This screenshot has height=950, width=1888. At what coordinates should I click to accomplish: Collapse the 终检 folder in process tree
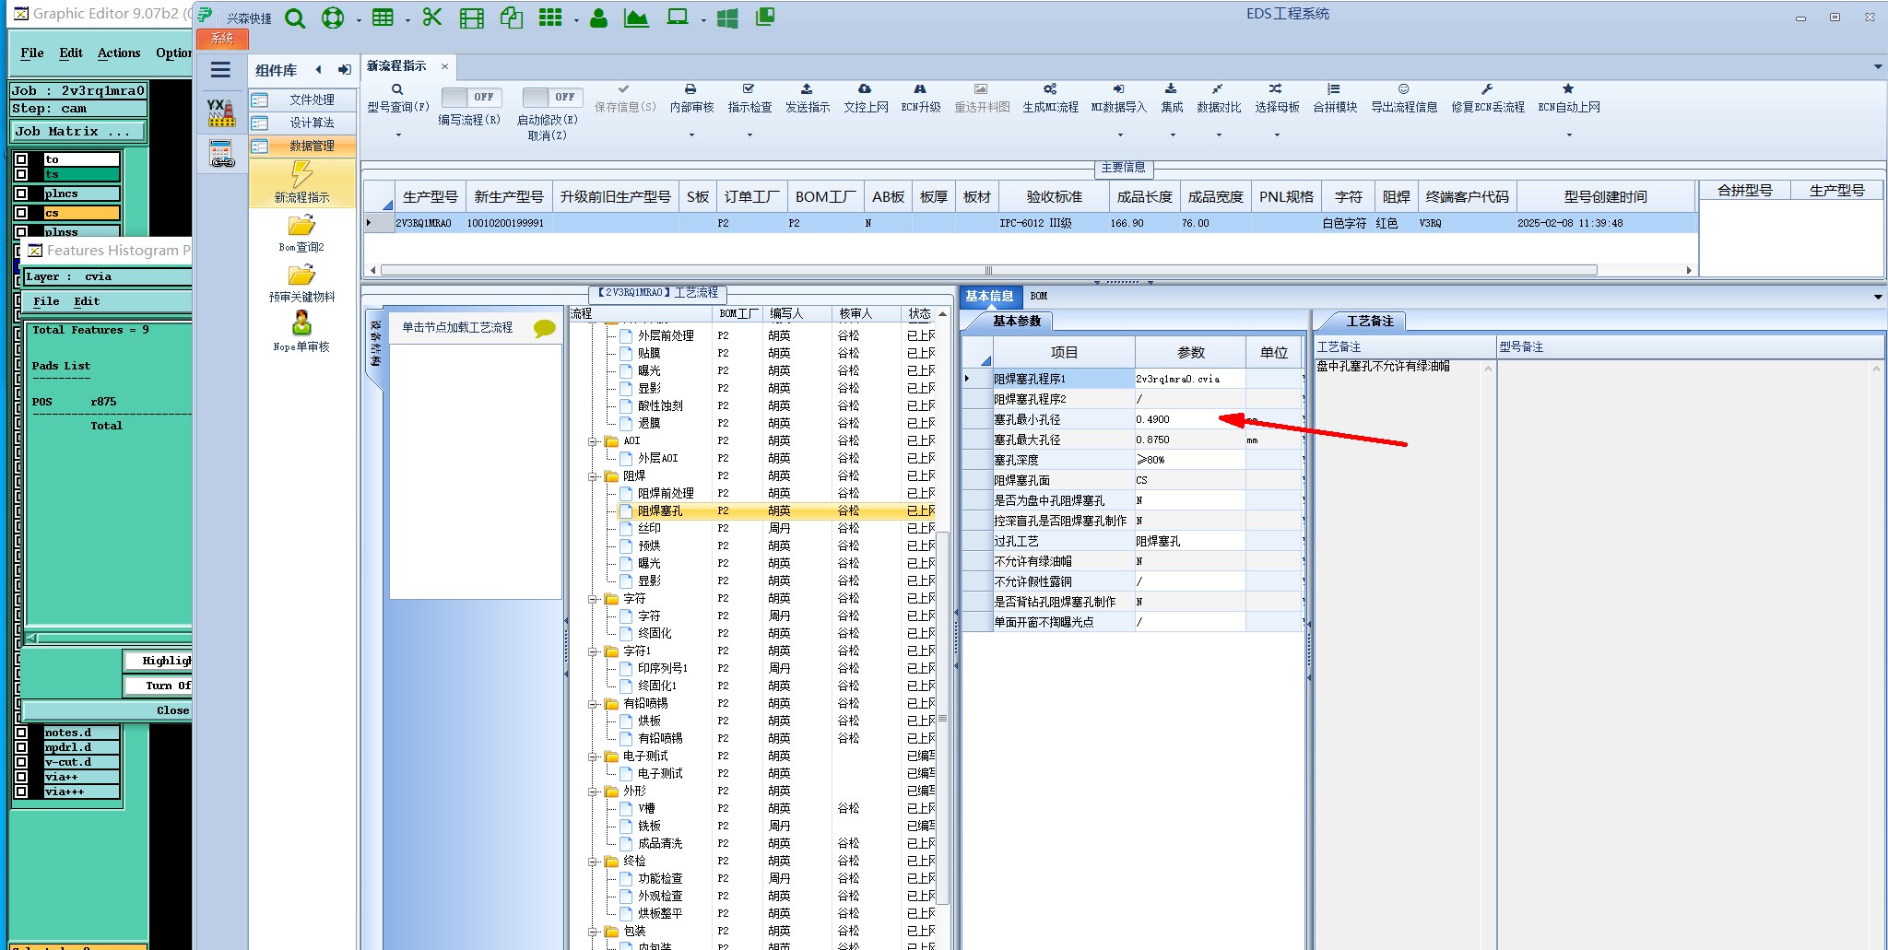tap(594, 862)
